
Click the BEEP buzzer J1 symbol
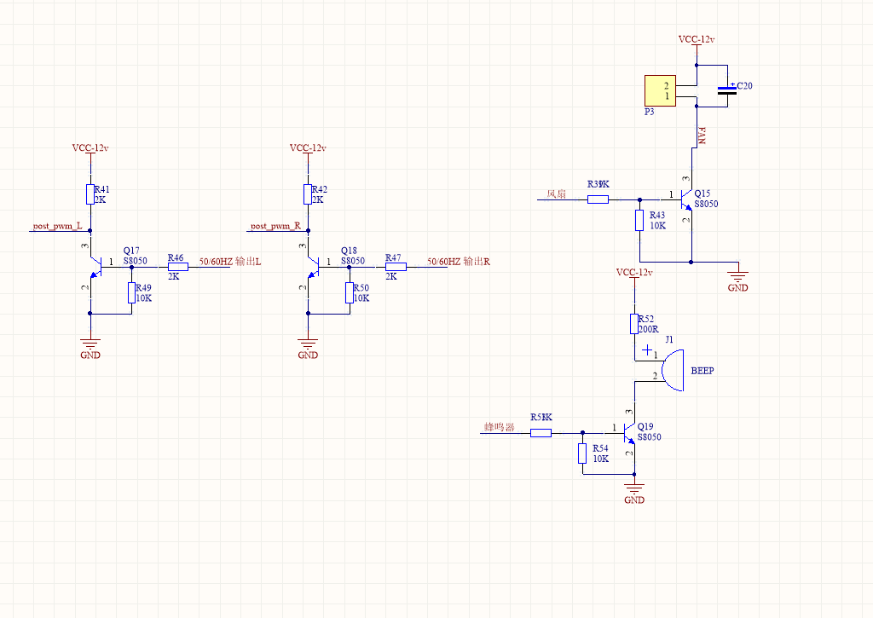(670, 367)
